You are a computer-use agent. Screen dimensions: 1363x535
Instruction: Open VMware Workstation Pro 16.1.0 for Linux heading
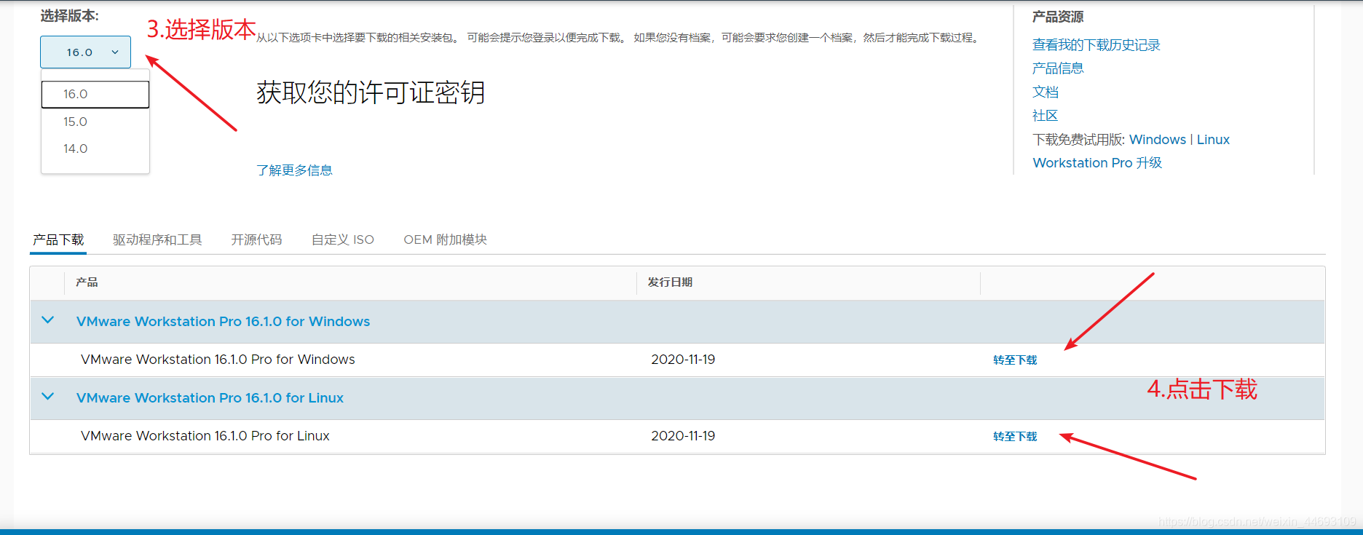click(x=210, y=398)
